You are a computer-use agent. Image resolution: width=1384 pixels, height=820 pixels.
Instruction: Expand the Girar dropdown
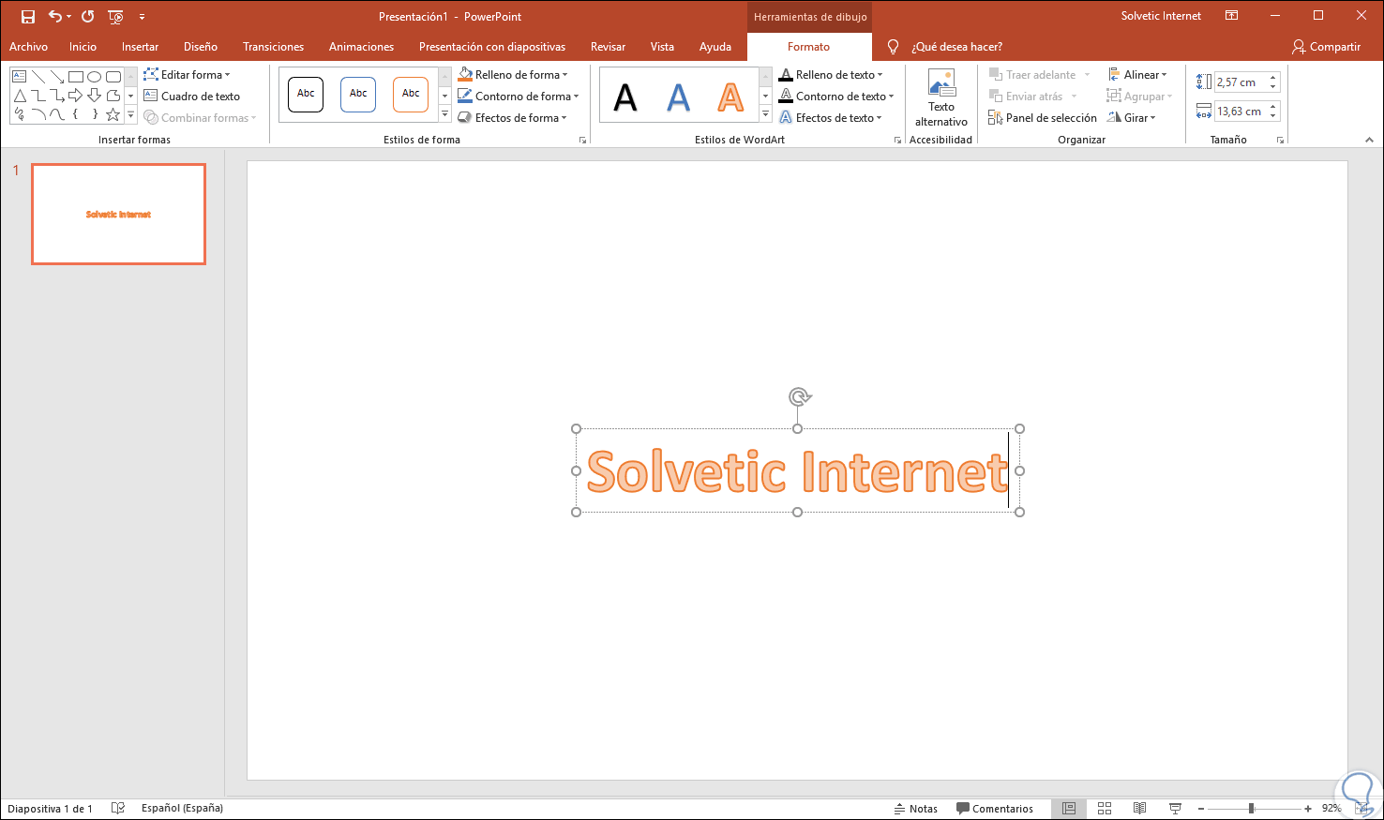[x=1132, y=118]
